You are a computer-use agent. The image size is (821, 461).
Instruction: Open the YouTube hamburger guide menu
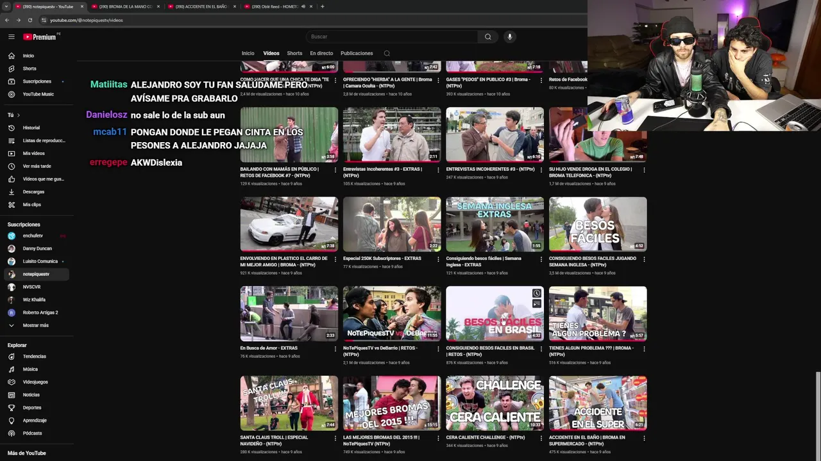point(12,36)
